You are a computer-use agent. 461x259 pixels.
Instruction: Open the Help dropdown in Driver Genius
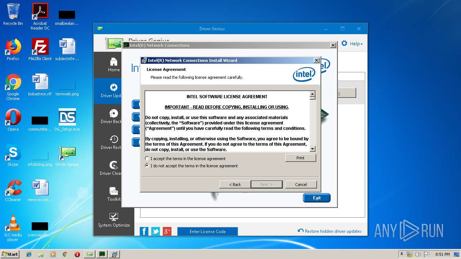point(356,44)
